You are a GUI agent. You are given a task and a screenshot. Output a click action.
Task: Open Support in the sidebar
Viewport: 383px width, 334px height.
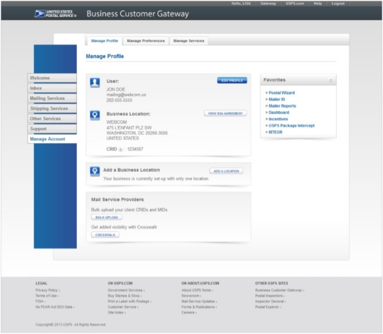click(x=52, y=129)
